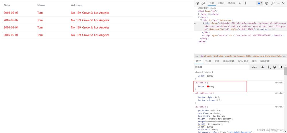Select the Date column header
The height and width of the screenshot is (133, 287).
(7, 5)
